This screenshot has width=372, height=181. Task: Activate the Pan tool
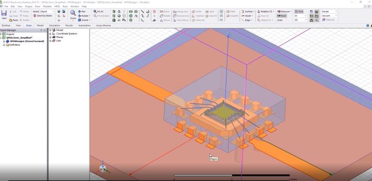pos(82,11)
